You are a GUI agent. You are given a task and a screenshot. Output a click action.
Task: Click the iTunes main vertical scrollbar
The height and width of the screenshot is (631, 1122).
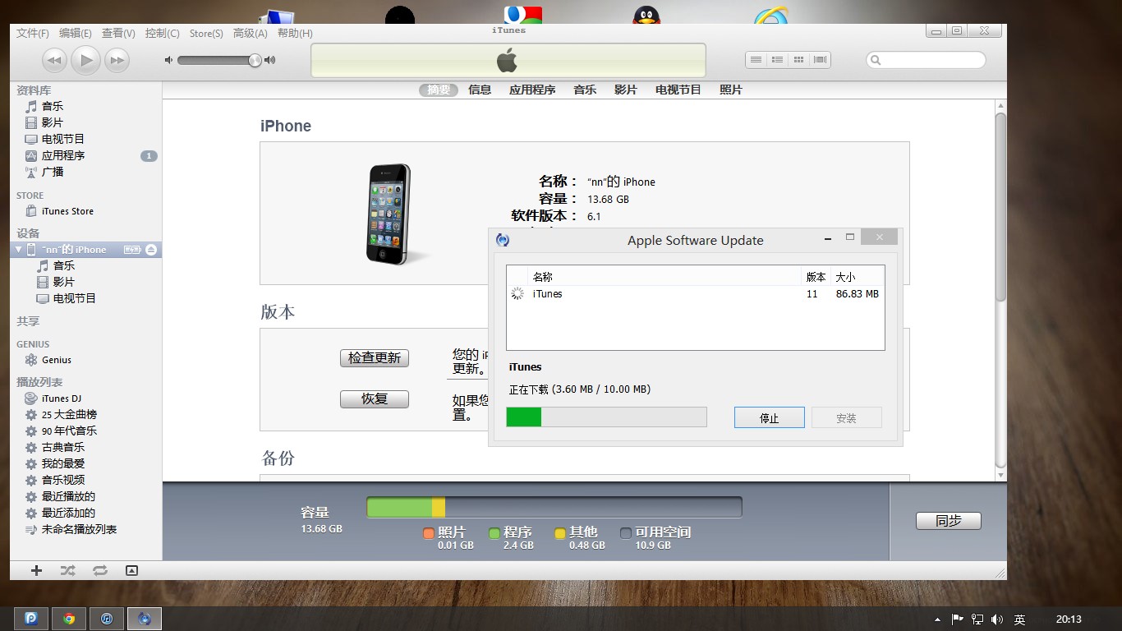[1000, 208]
